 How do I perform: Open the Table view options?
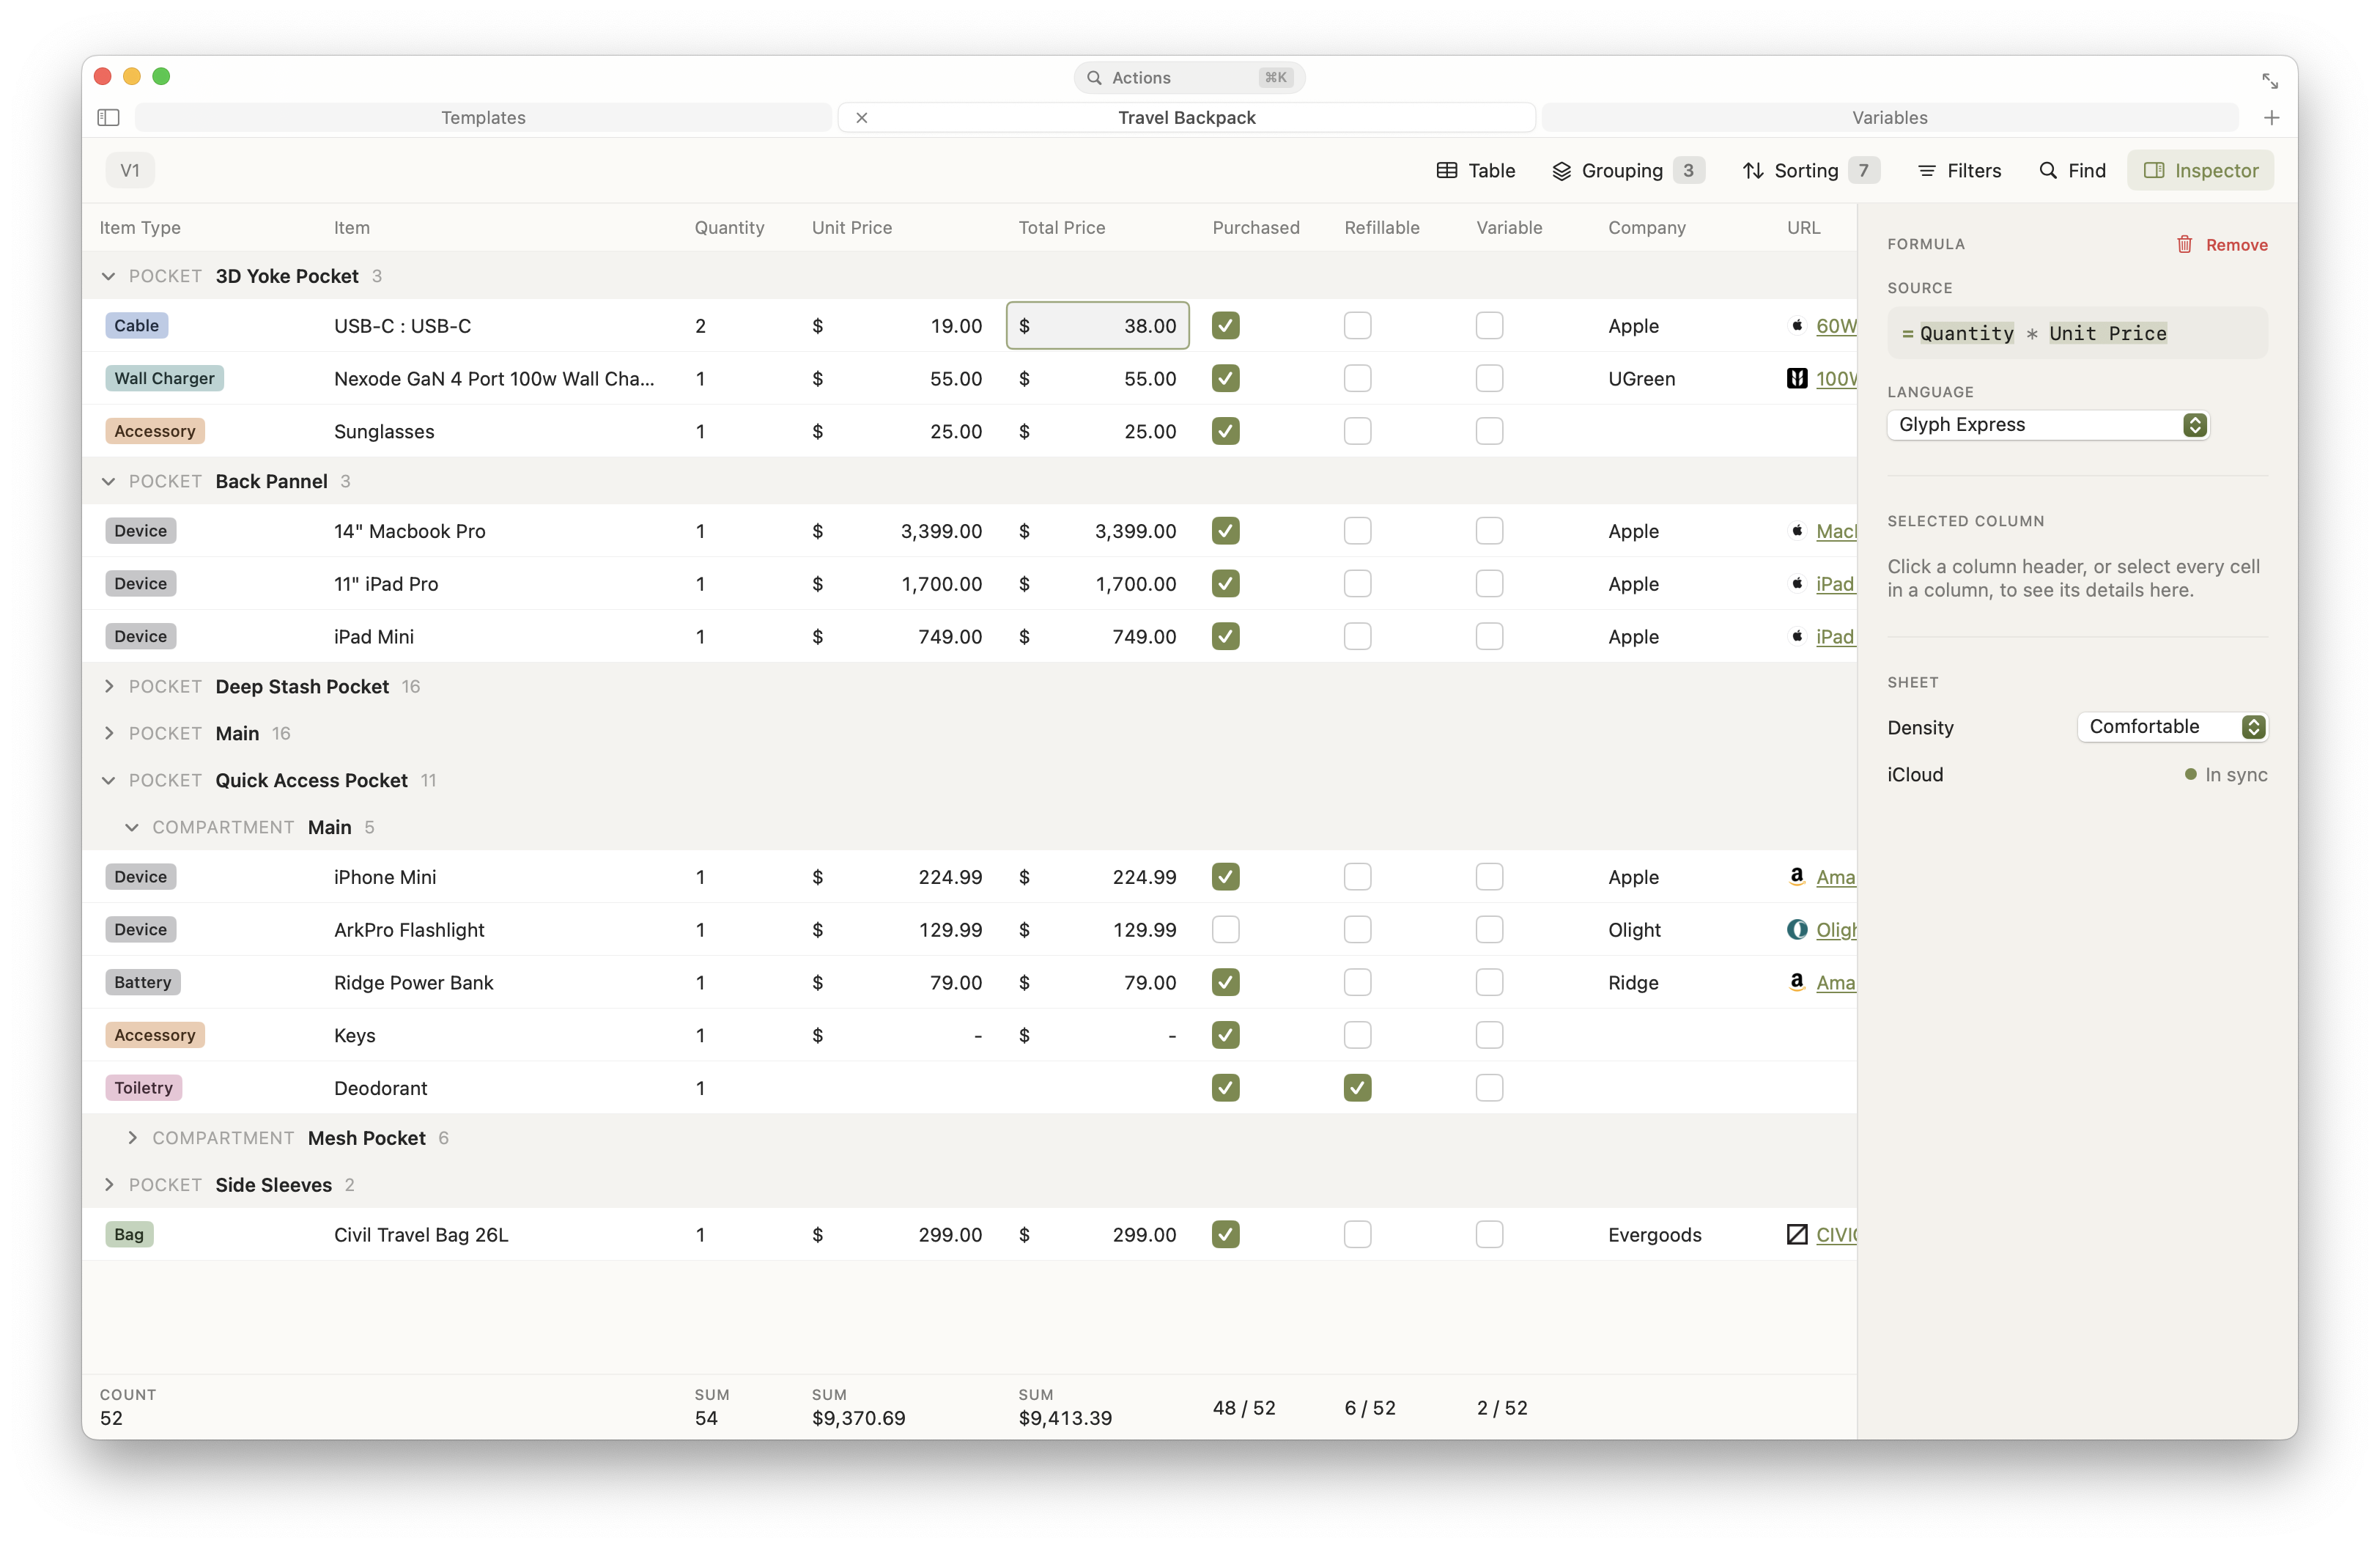(x=1476, y=170)
